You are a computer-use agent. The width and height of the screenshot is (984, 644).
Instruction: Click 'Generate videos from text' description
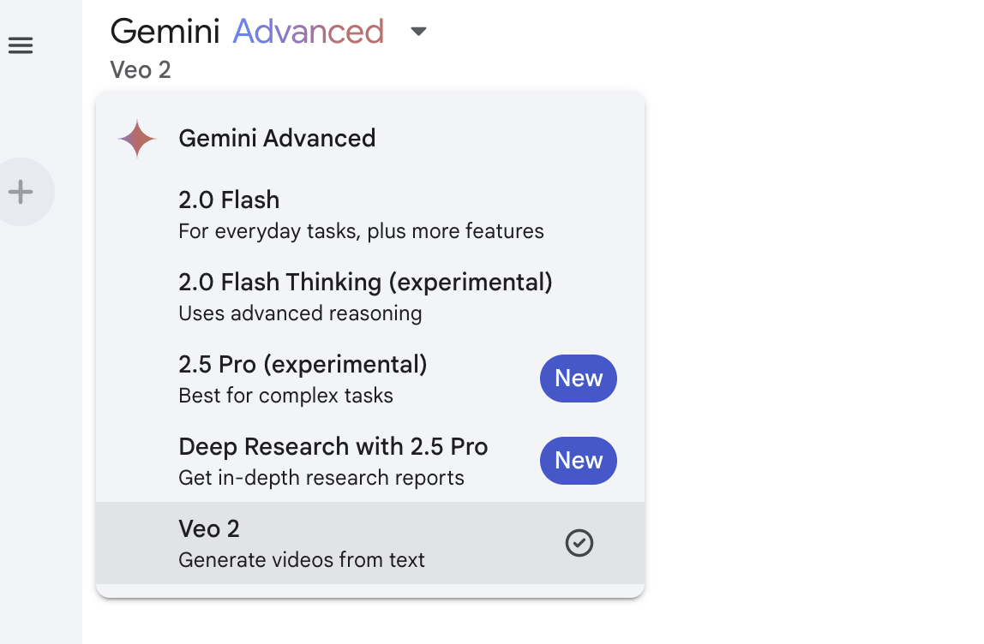(x=301, y=560)
